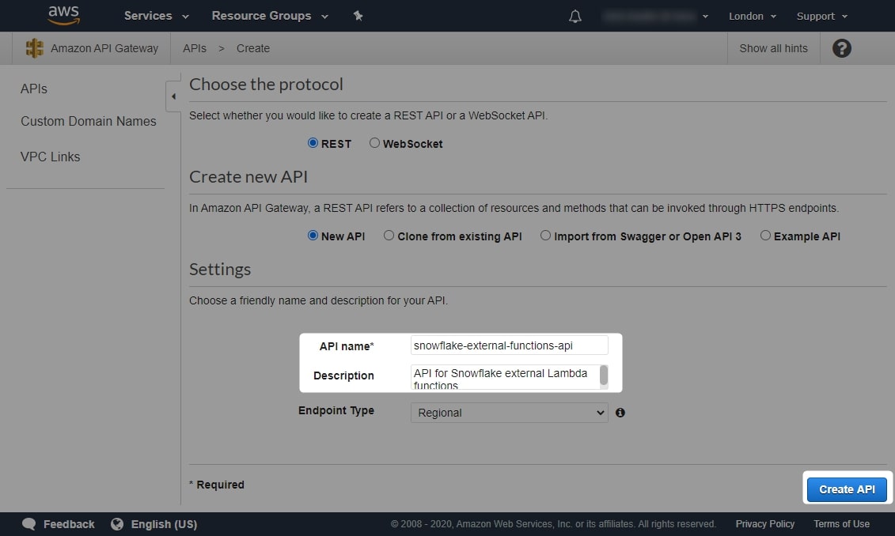Screen dimensions: 895x536
Task: Open the Endpoint Type Regional dropdown
Action: click(509, 412)
